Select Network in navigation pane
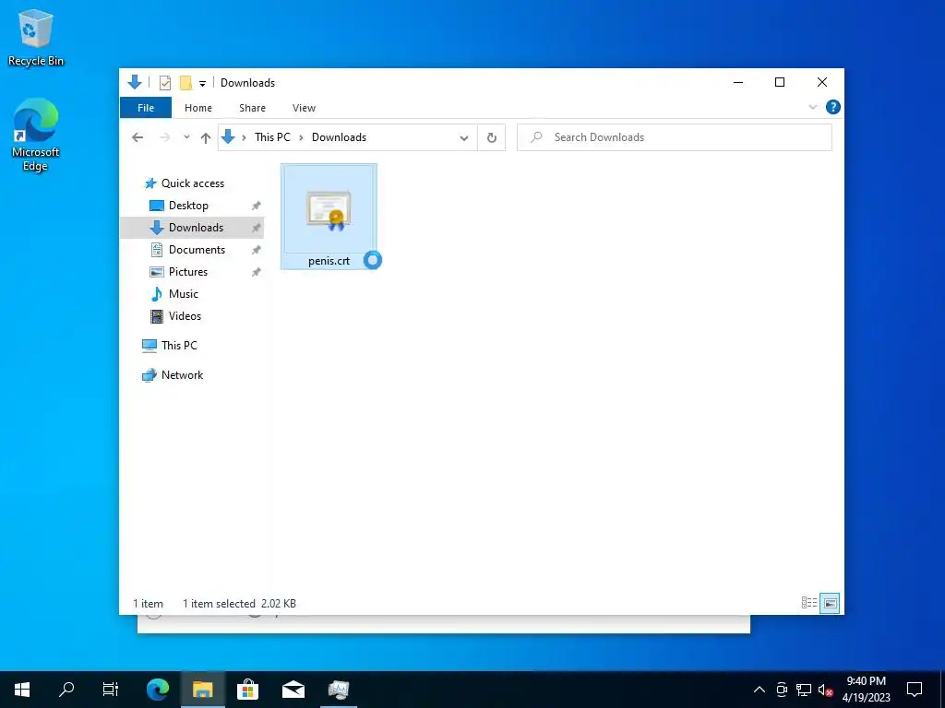This screenshot has width=945, height=708. click(182, 375)
